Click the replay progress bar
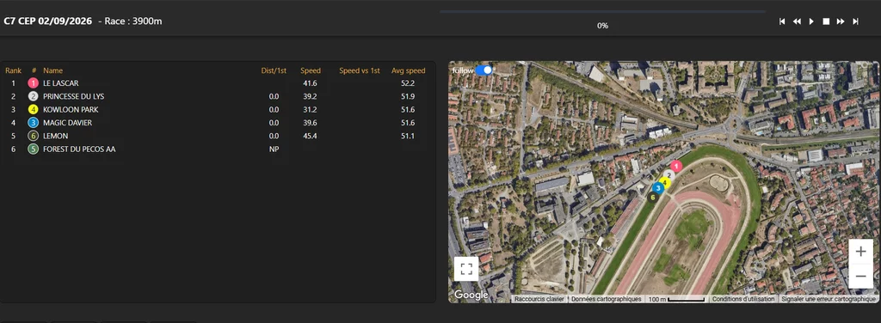This screenshot has height=323, width=881. point(602,11)
